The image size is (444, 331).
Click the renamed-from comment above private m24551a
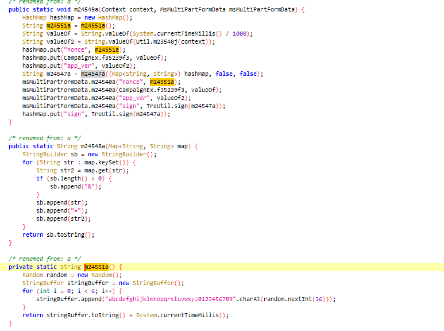(45, 259)
